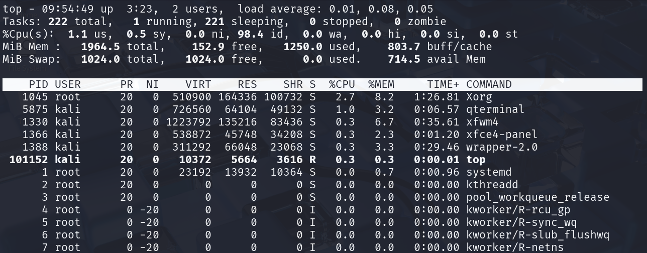Select the VIRT column header

coord(198,84)
